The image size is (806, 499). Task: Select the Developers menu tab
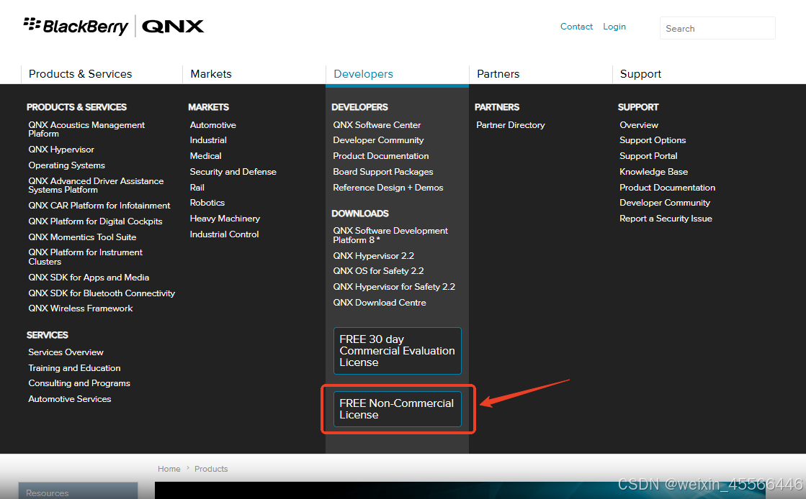pyautogui.click(x=363, y=74)
